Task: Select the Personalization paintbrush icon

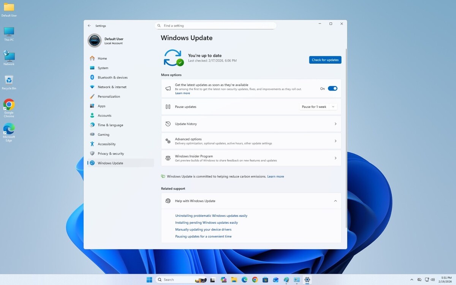Action: [92, 96]
